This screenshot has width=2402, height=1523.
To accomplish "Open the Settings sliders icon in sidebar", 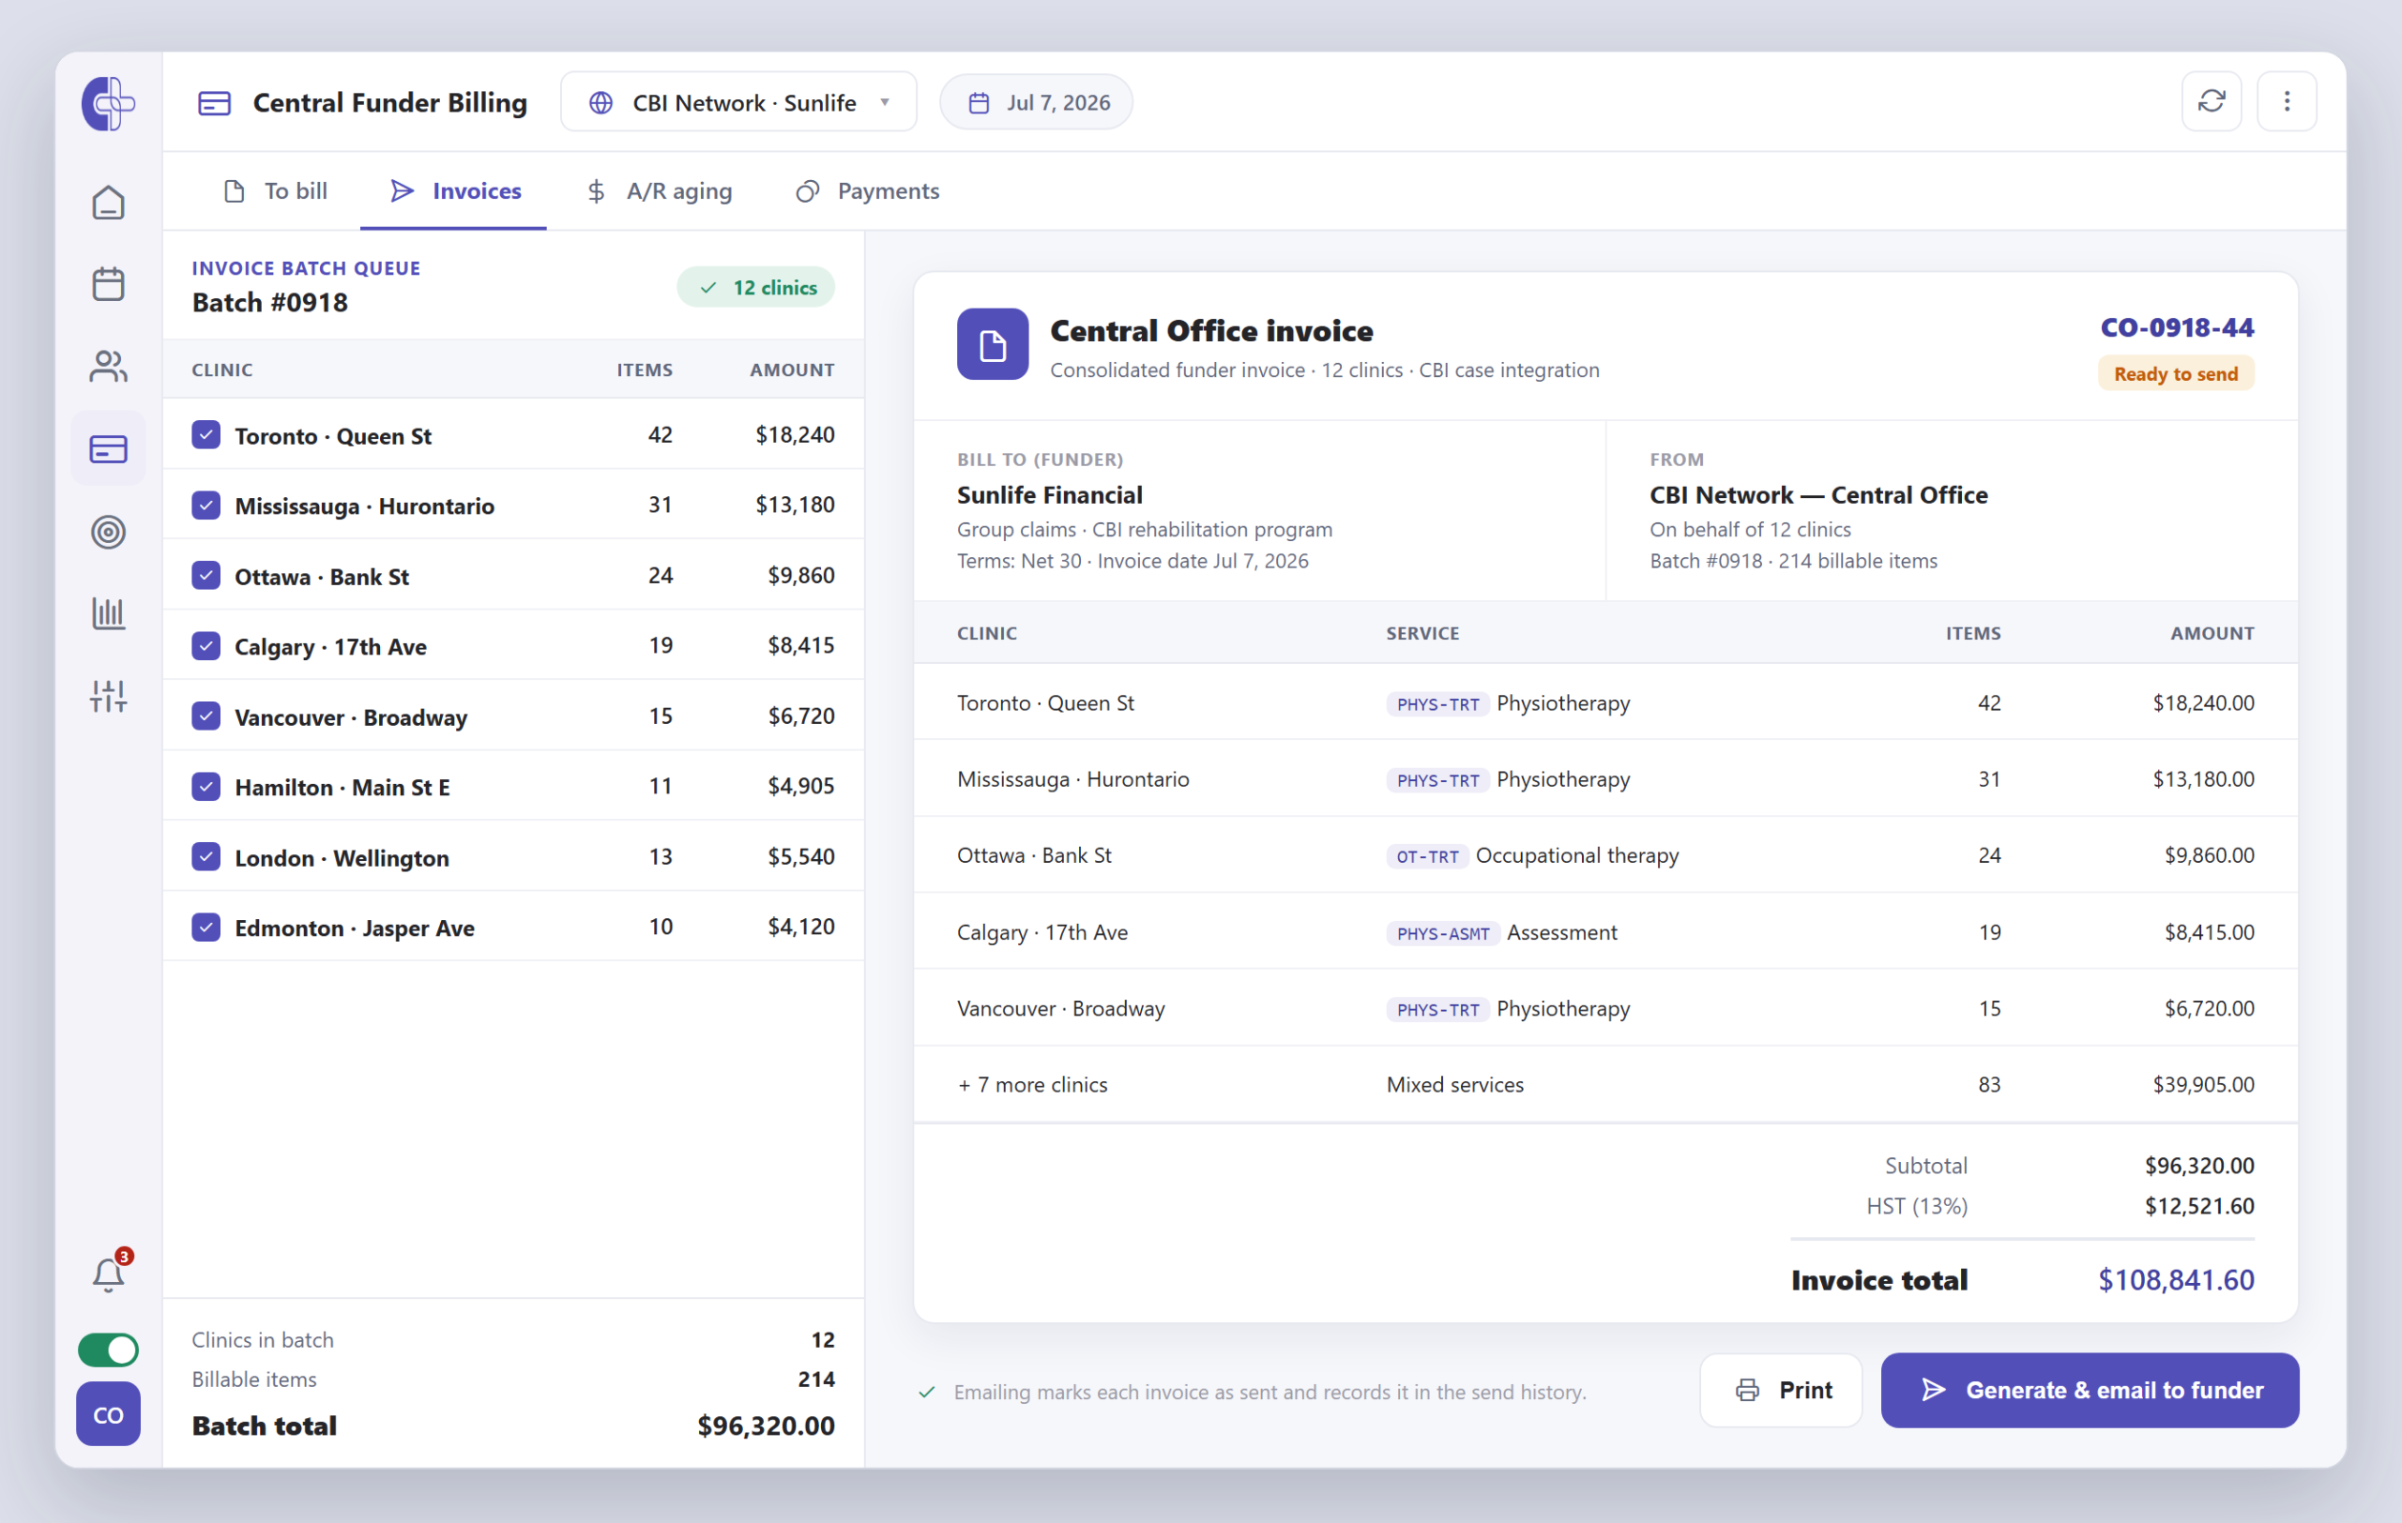I will (108, 696).
